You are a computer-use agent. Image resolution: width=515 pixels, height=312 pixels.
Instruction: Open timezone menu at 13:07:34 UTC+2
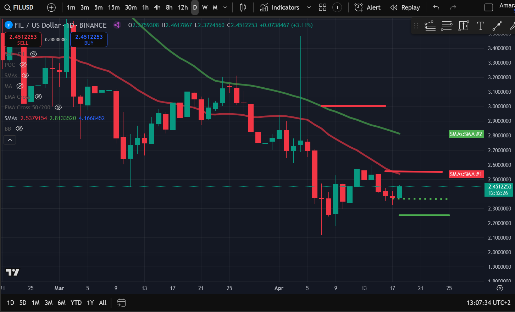click(488, 303)
